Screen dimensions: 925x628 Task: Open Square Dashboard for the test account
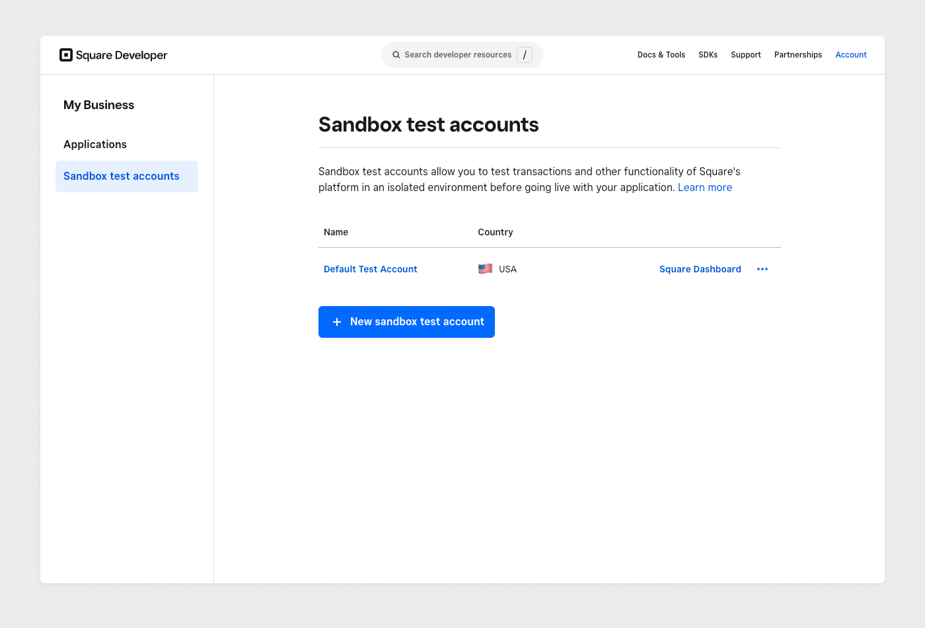click(700, 269)
